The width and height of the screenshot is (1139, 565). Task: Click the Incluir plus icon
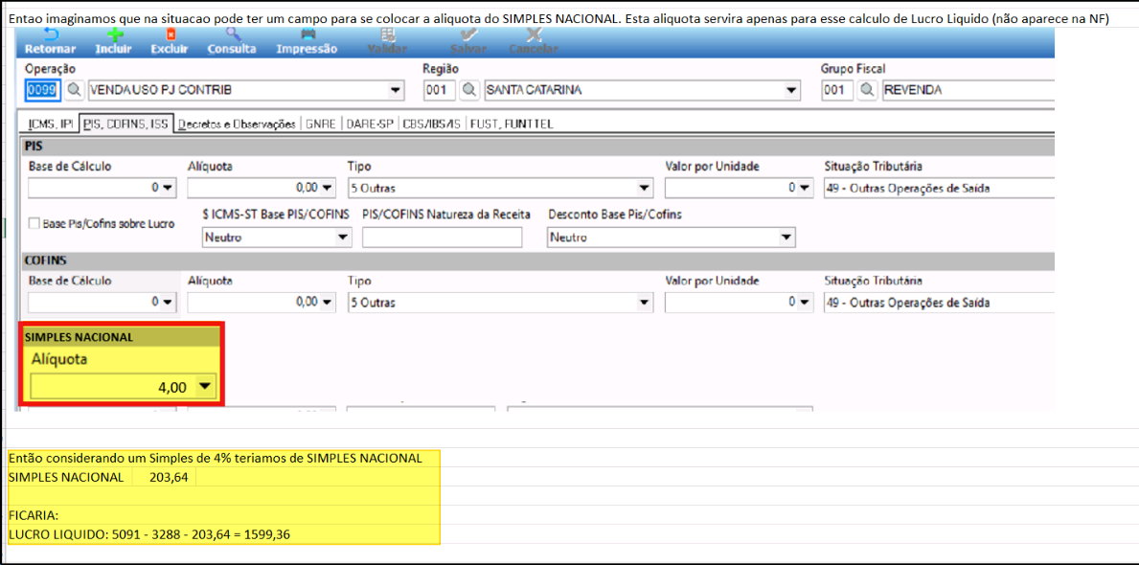coord(113,35)
